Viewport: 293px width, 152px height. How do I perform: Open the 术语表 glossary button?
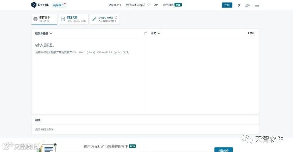pyautogui.click(x=251, y=33)
